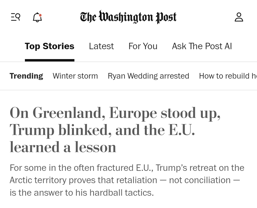Tap the red notification dot

[40, 15]
